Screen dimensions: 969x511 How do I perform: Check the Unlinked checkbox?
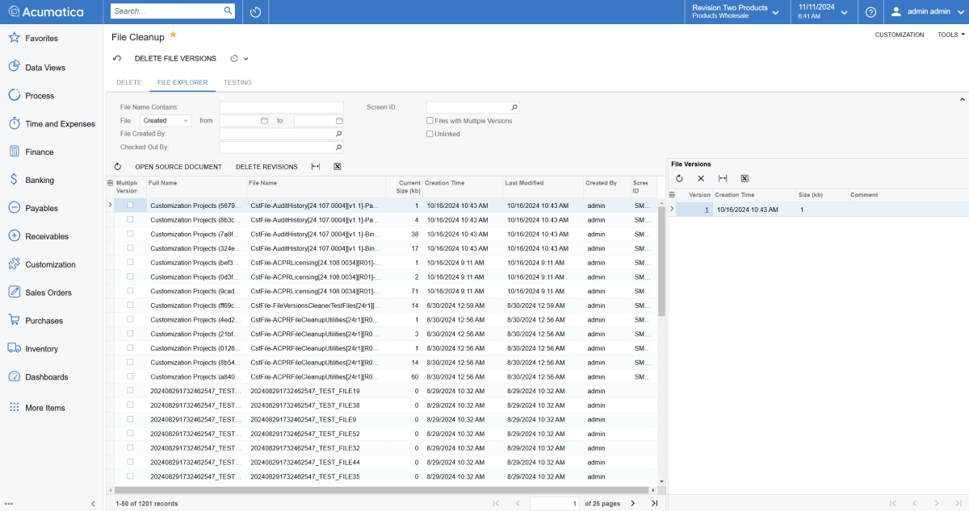(430, 134)
